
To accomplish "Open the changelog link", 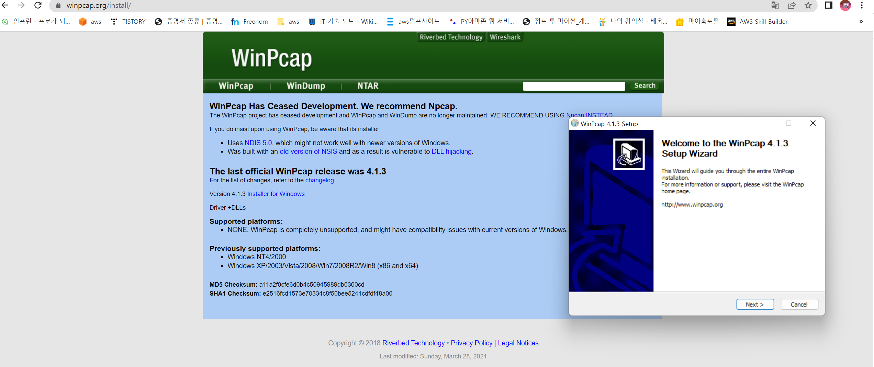I will pos(320,180).
